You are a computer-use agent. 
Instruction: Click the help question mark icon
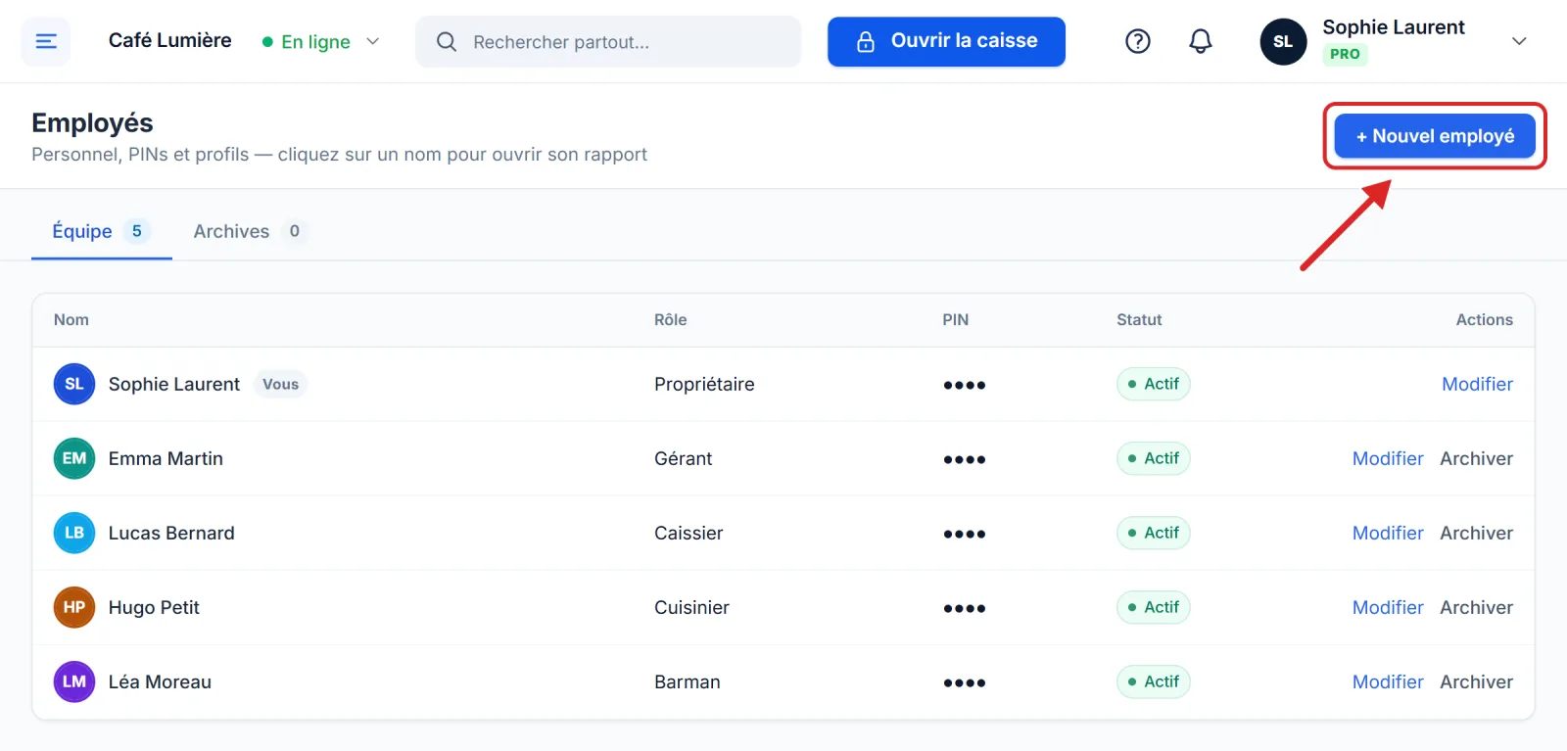pyautogui.click(x=1138, y=41)
